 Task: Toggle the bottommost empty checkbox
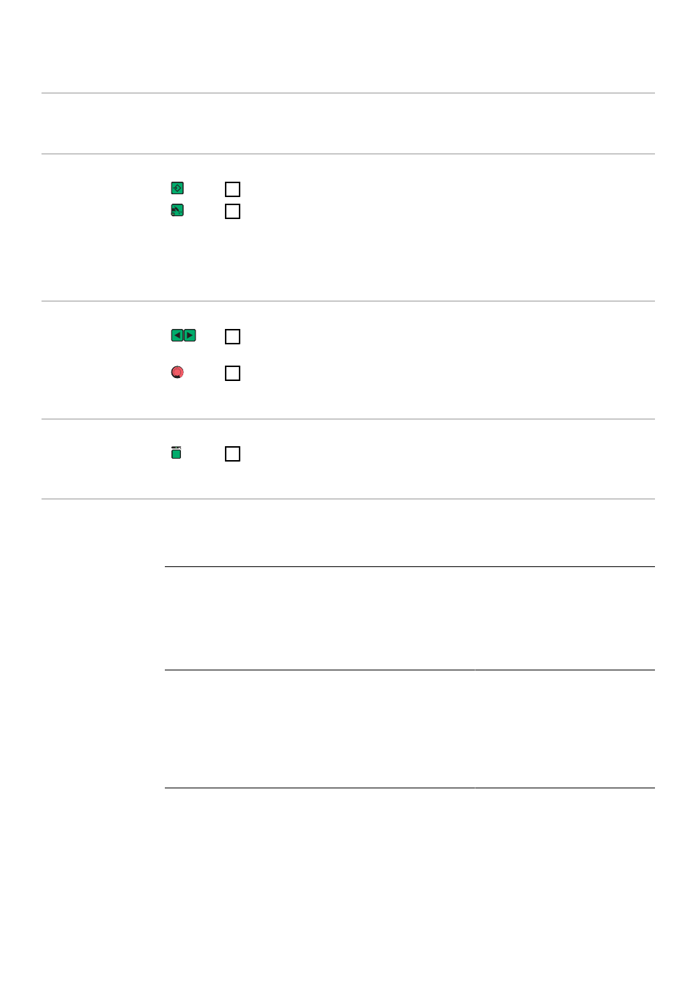[232, 454]
